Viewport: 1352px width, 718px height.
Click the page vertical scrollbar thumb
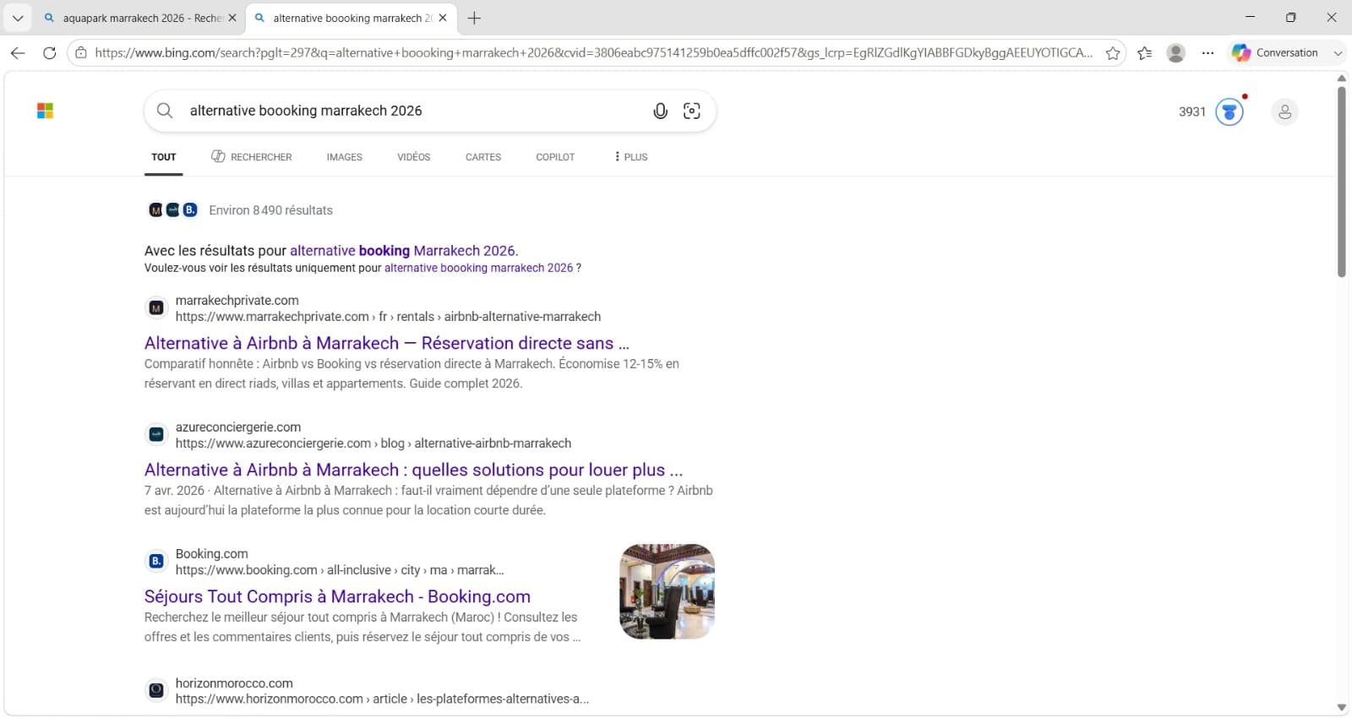[1341, 181]
